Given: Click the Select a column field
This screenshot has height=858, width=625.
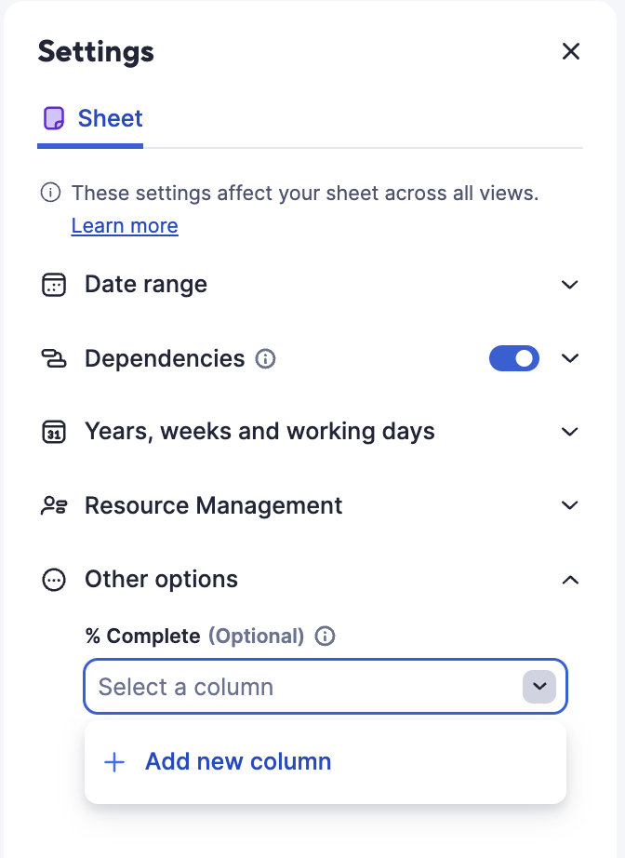Looking at the screenshot, I should coord(279,687).
